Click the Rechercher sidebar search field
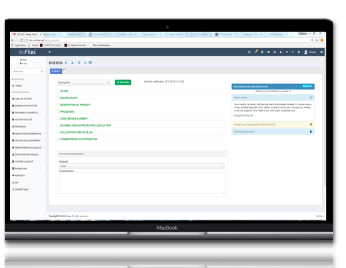The image size is (346, 268). (28, 72)
